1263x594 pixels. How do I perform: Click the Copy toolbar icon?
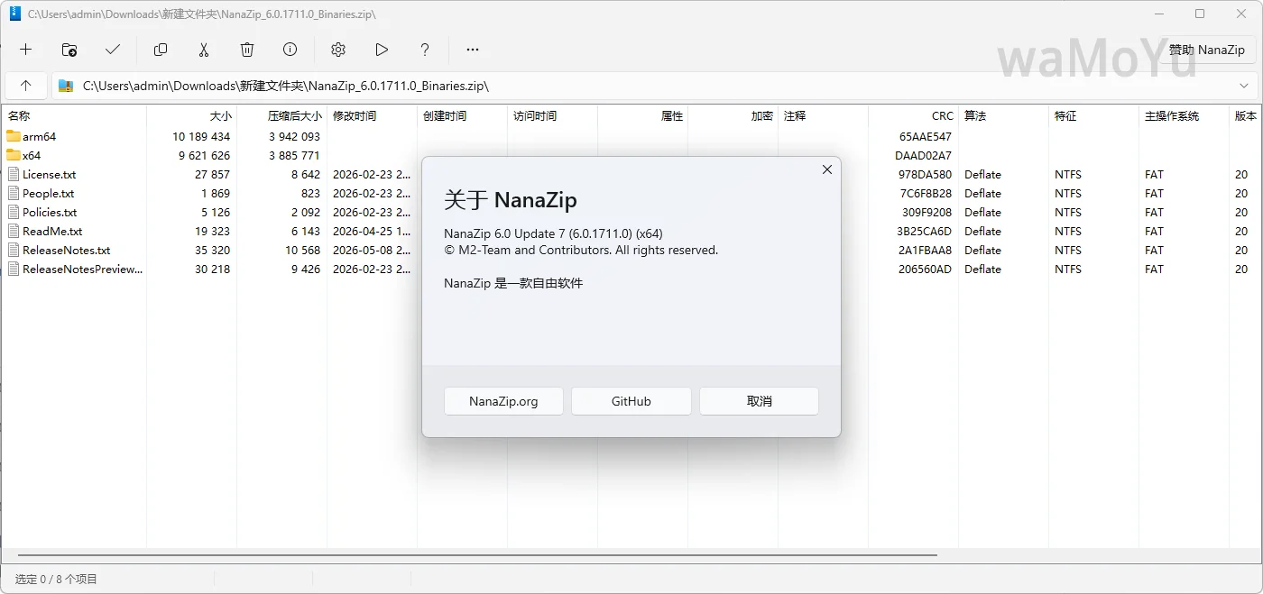point(161,50)
